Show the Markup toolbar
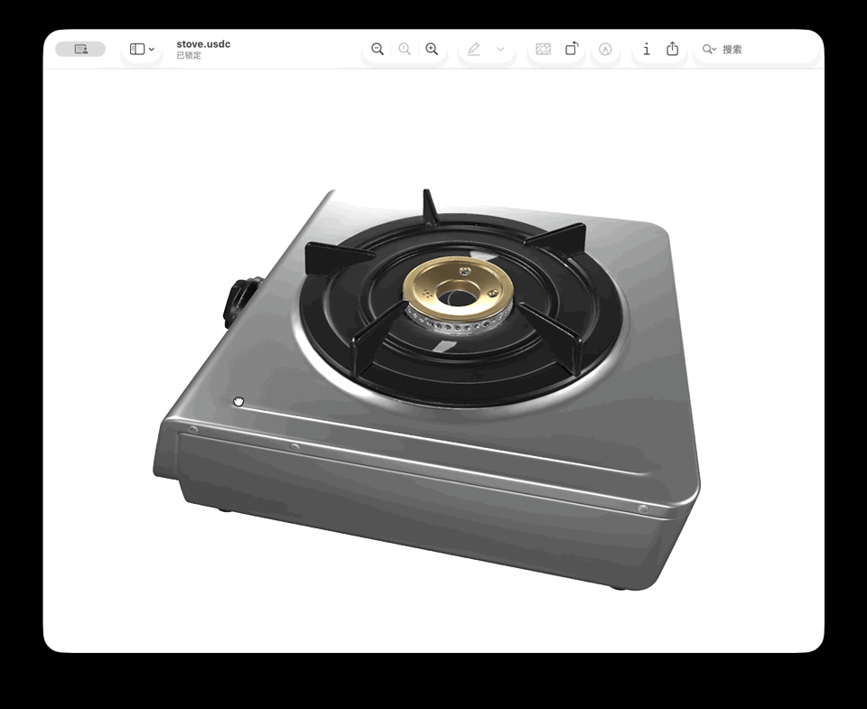Image resolution: width=867 pixels, height=709 pixels. click(605, 49)
